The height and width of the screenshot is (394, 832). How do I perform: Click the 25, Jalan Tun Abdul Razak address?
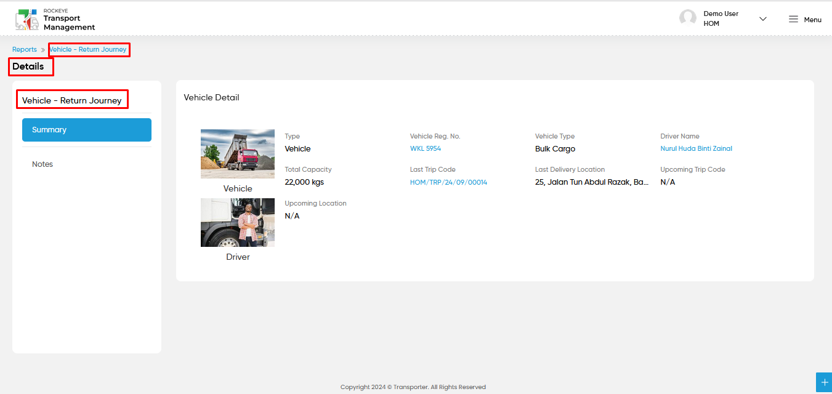pyautogui.click(x=592, y=182)
